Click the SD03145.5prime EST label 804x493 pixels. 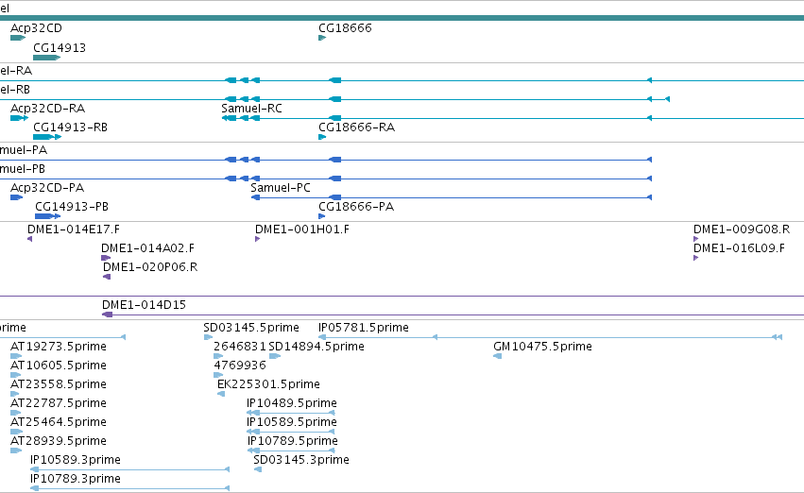[x=251, y=328]
